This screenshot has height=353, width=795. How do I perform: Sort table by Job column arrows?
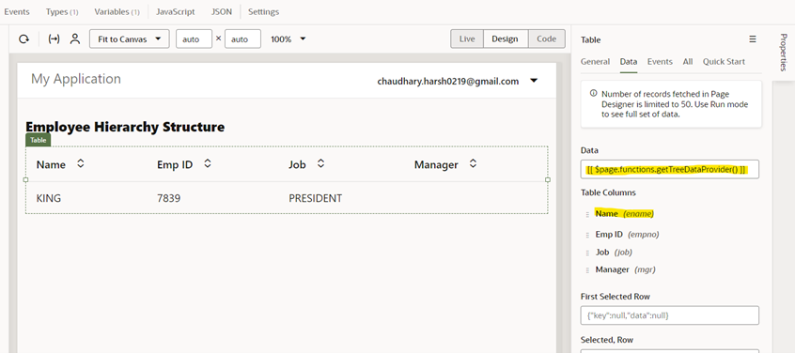point(320,163)
